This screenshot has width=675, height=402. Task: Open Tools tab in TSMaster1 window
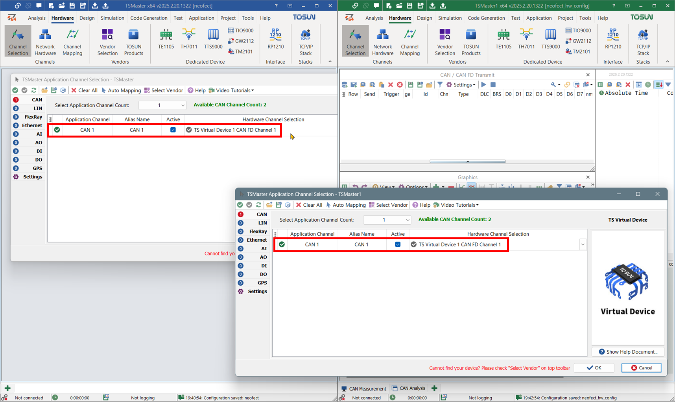[x=585, y=18]
